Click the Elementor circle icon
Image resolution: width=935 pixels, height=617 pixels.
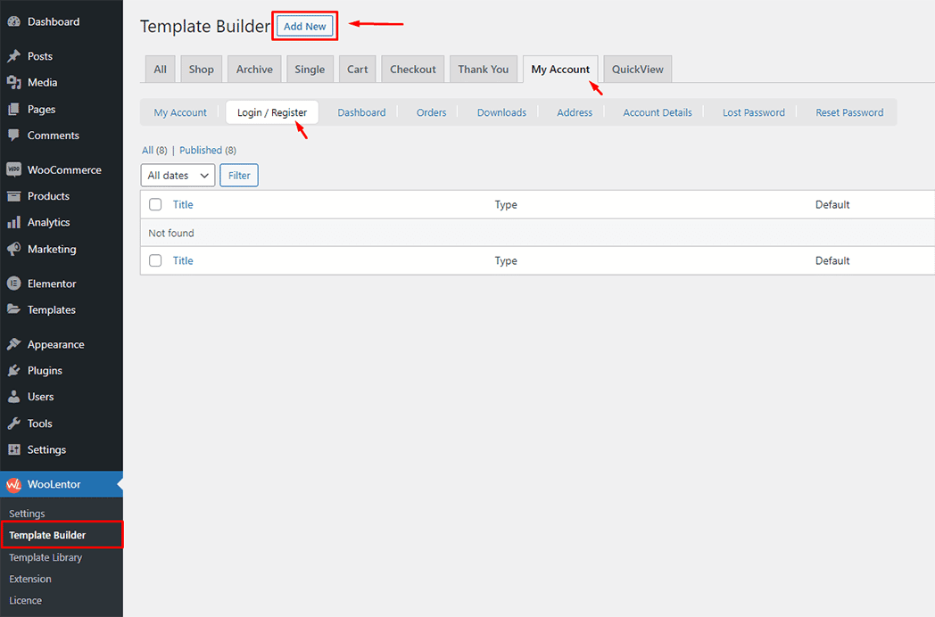(x=13, y=284)
